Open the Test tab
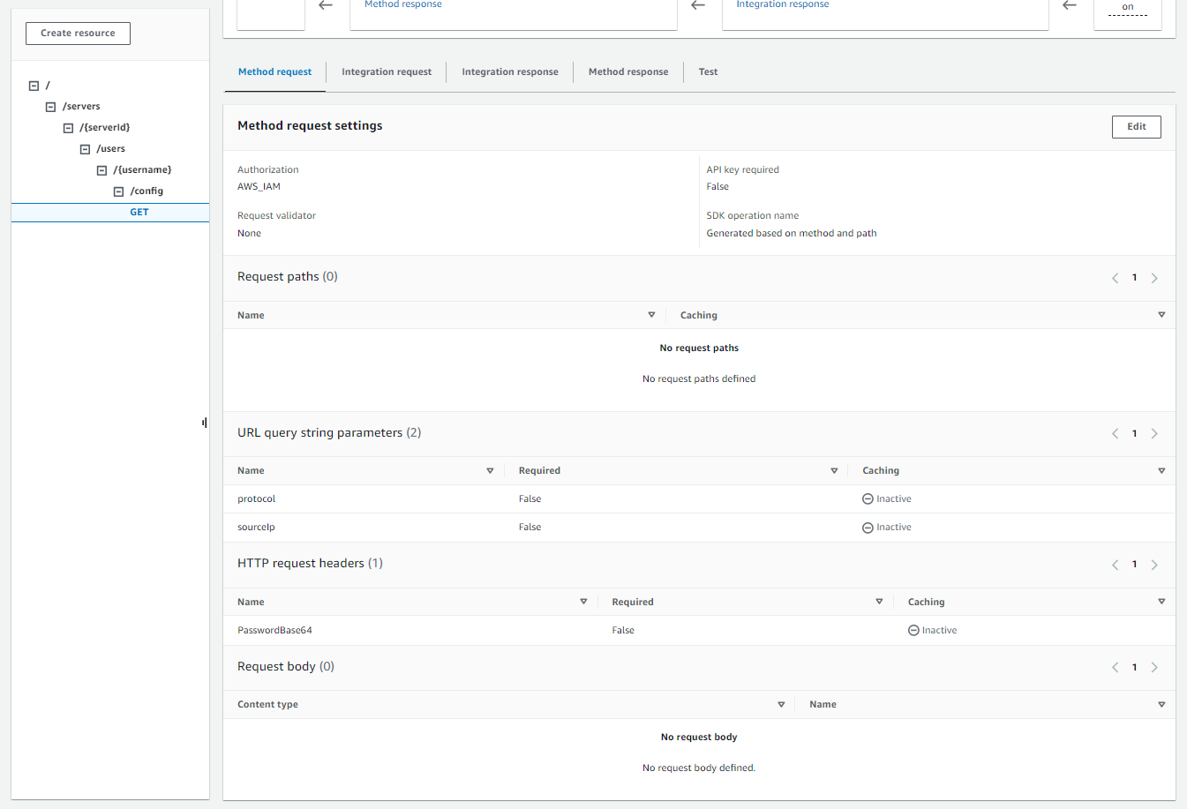The image size is (1187, 809). point(708,71)
